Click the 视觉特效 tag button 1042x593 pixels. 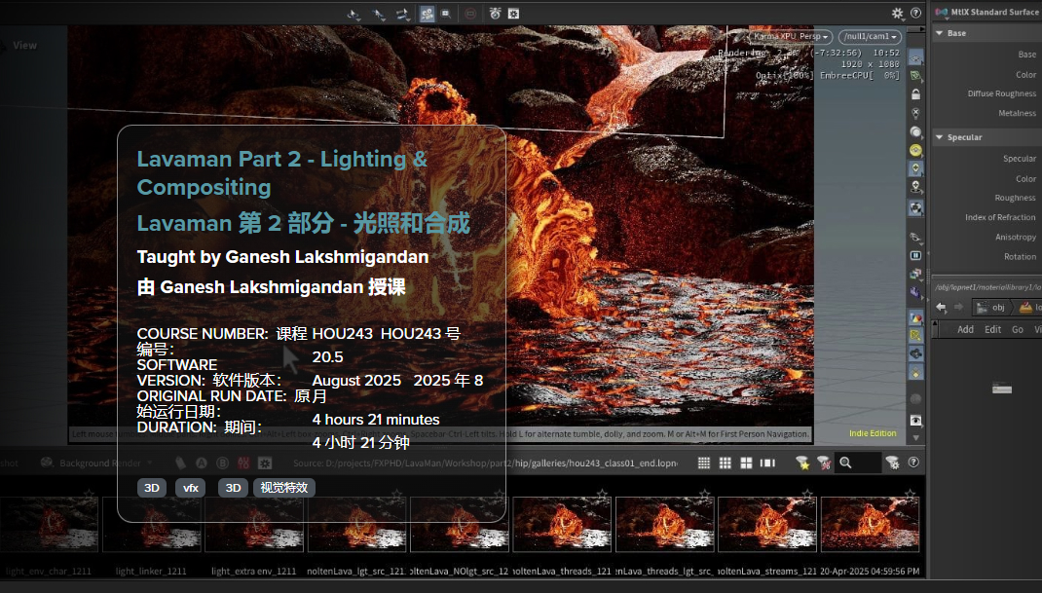click(283, 488)
